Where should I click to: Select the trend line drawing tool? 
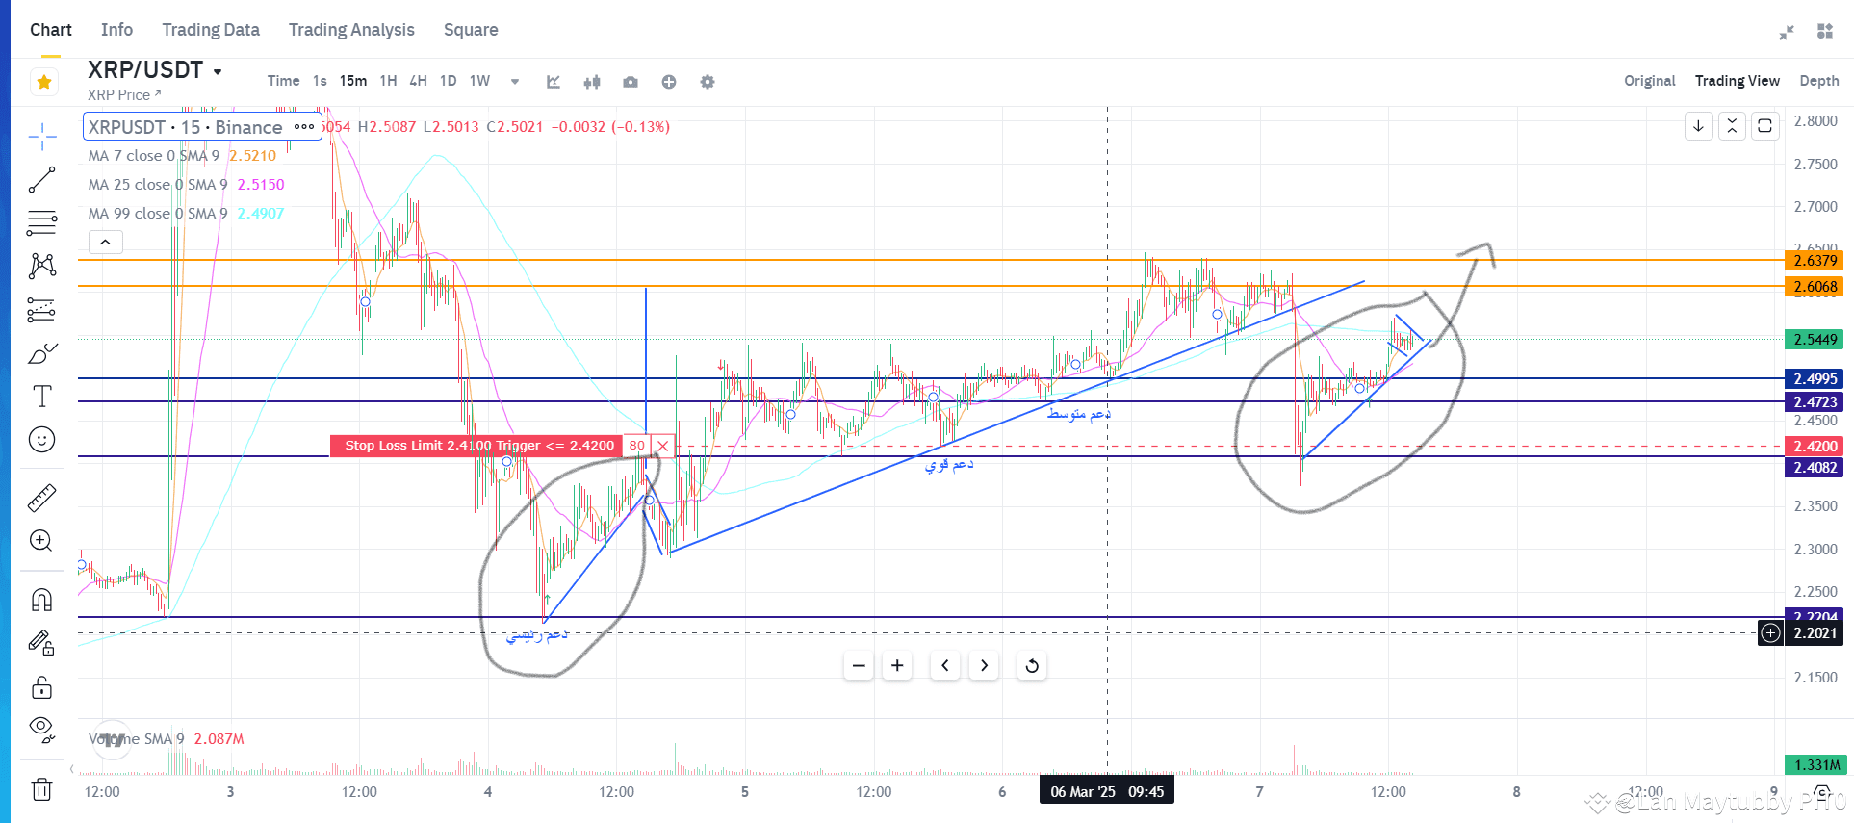(x=41, y=180)
